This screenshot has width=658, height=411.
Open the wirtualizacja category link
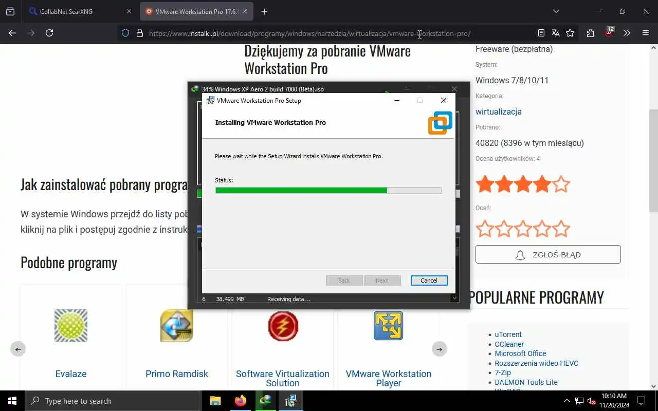(498, 111)
